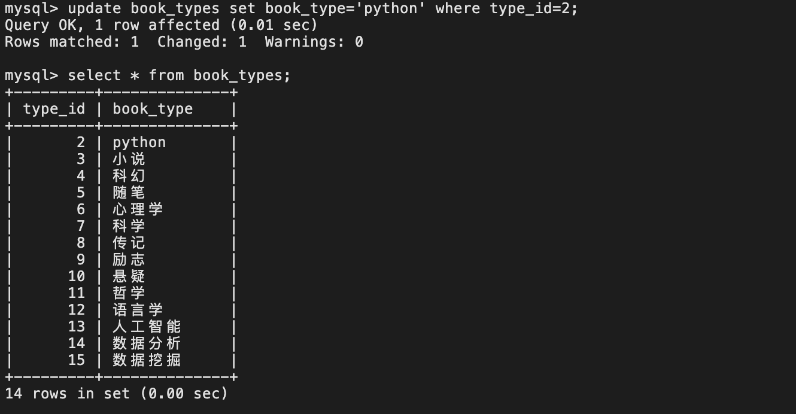Click the 'Rows matched: 1' result line
This screenshot has height=414, width=796.
183,42
